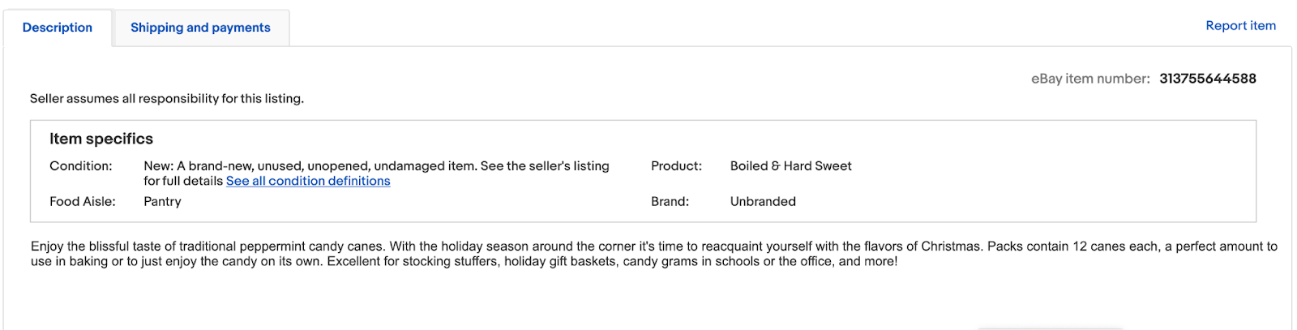Click the Item specifics heading
Image resolution: width=1297 pixels, height=330 pixels.
(101, 139)
